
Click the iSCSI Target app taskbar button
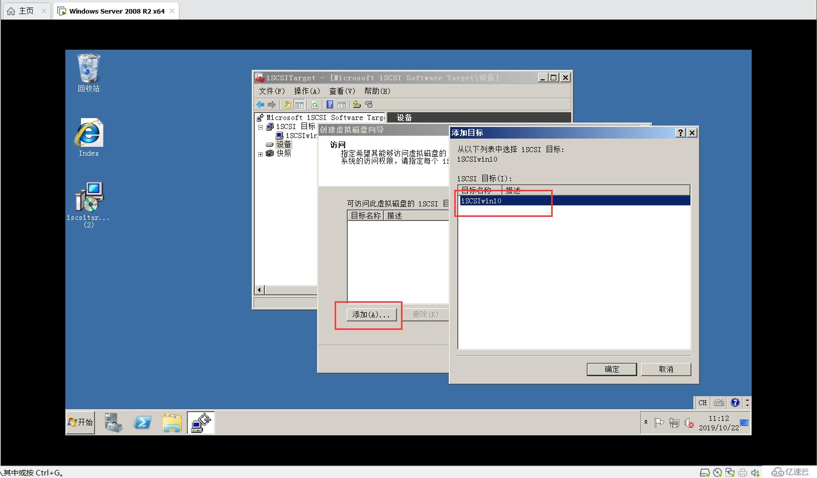tap(201, 422)
